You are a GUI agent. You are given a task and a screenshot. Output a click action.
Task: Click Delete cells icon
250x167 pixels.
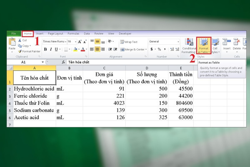pyautogui.click(x=237, y=42)
